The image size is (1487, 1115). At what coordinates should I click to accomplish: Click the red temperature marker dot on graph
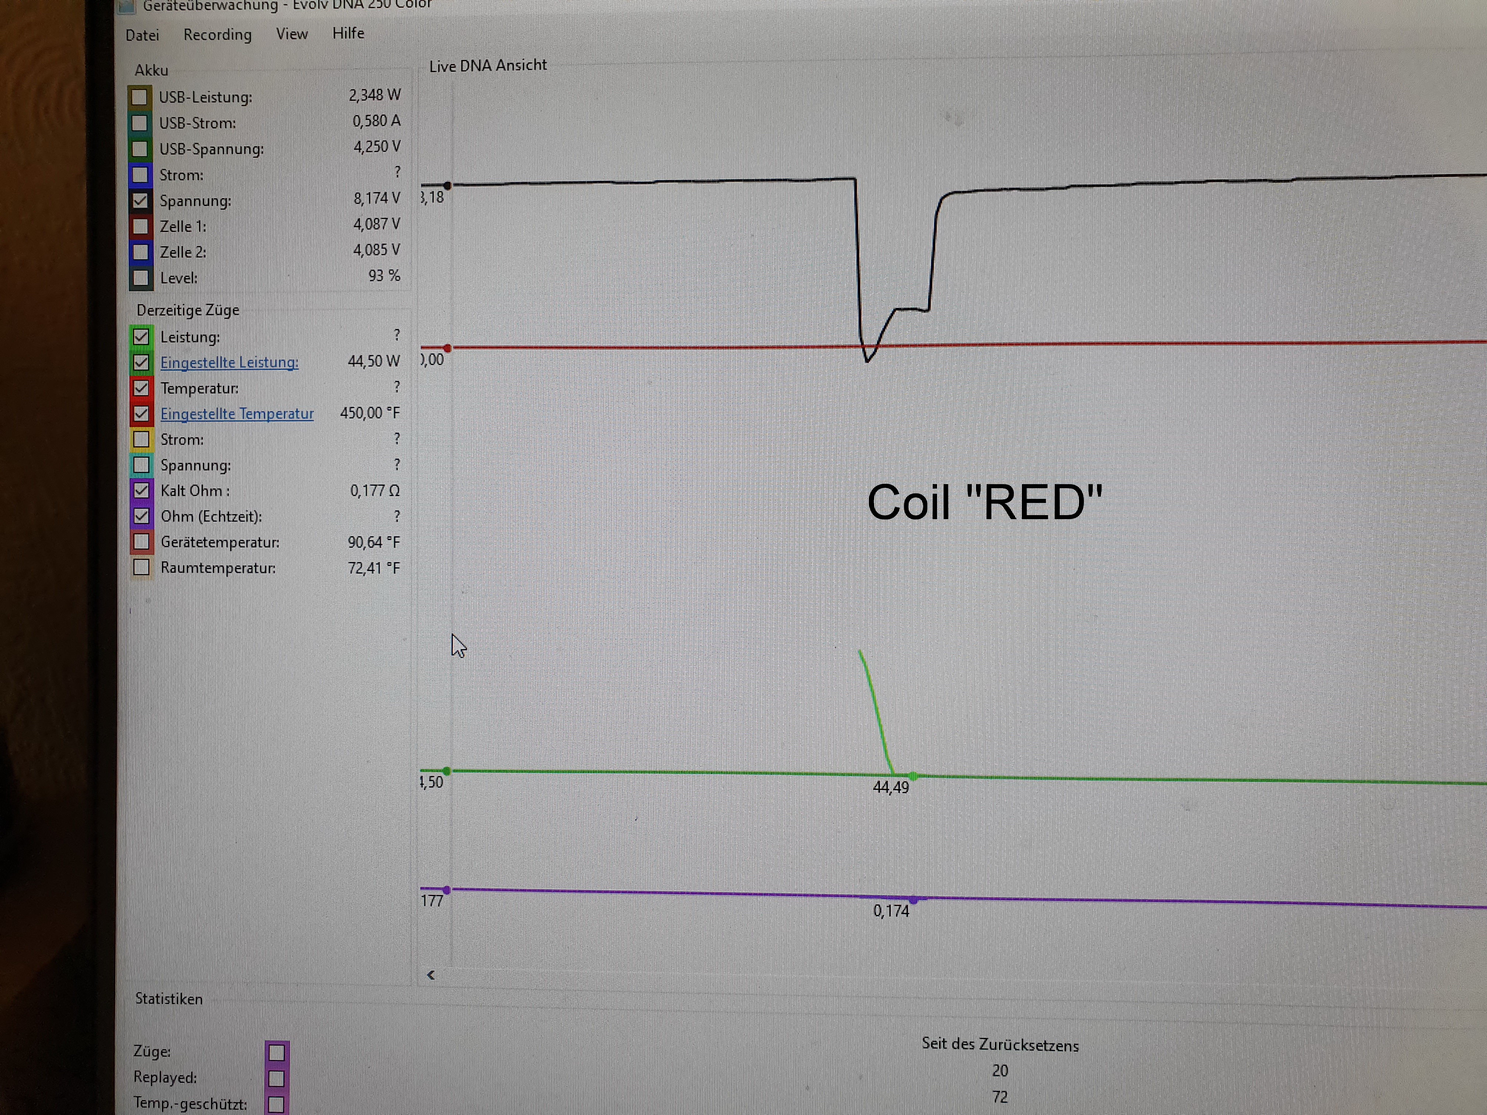(448, 348)
